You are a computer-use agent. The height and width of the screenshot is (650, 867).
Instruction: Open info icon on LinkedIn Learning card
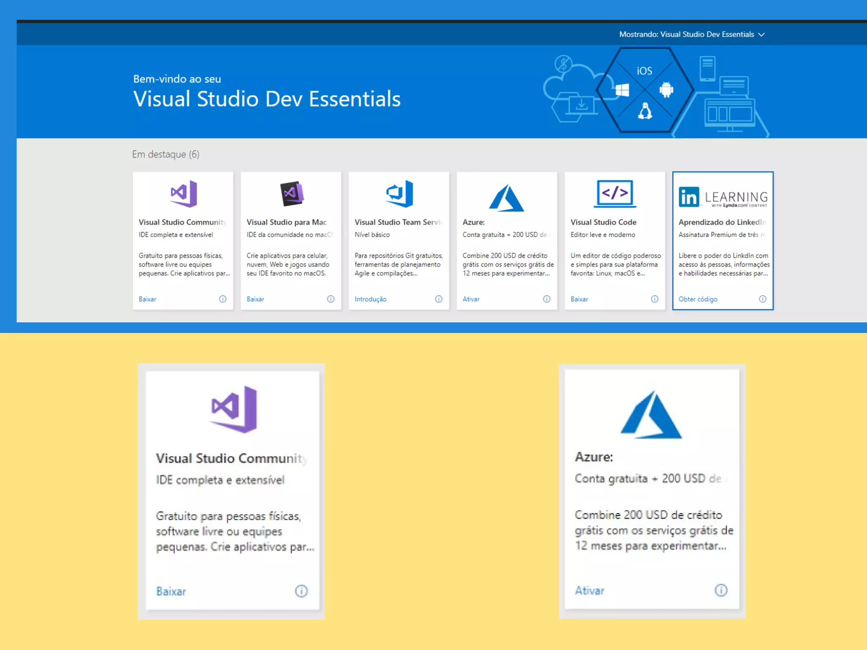(762, 299)
